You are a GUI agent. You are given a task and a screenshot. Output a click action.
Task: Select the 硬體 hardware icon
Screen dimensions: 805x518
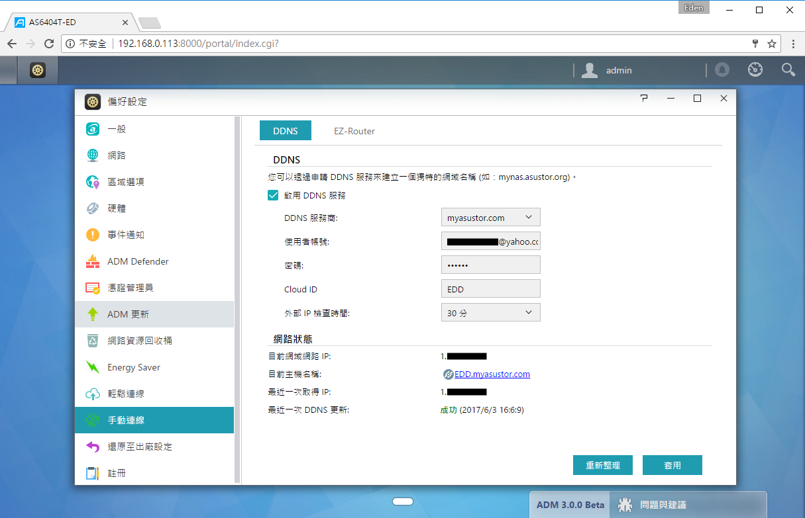point(93,208)
